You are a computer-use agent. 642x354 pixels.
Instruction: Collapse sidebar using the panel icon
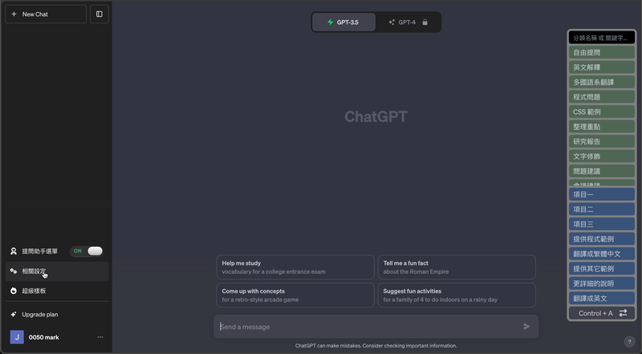[99, 14]
